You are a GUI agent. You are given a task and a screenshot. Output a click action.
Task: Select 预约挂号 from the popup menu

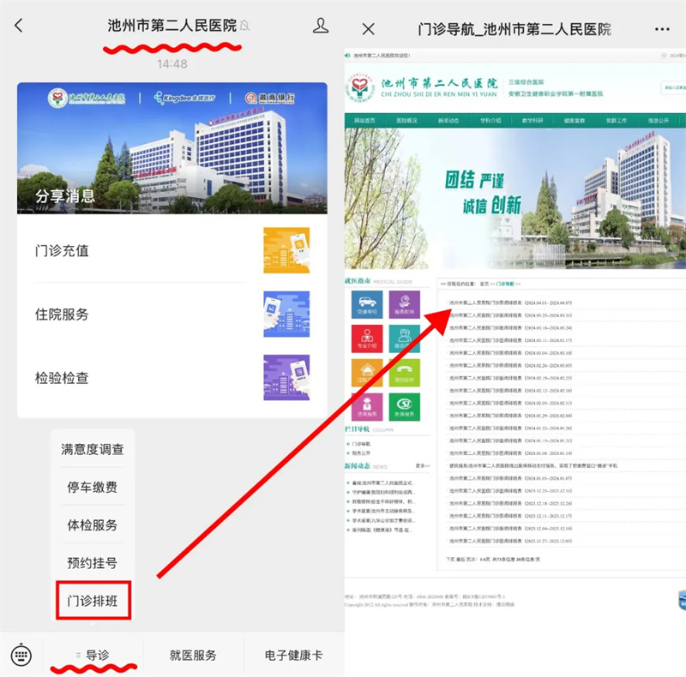pos(93,563)
